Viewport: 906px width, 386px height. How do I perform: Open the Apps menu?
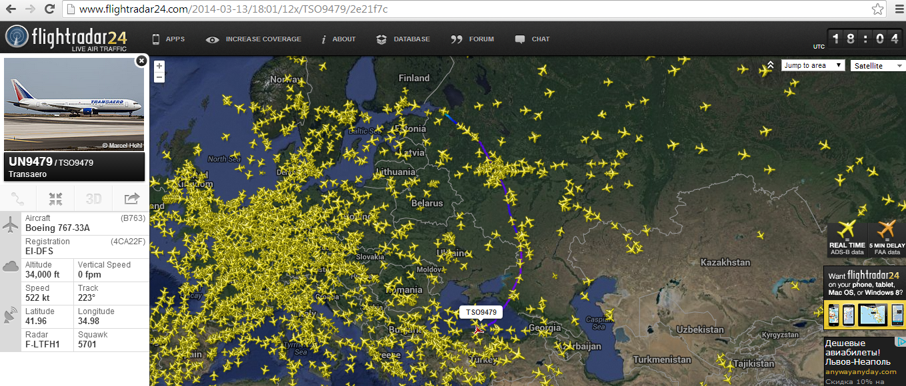click(169, 39)
